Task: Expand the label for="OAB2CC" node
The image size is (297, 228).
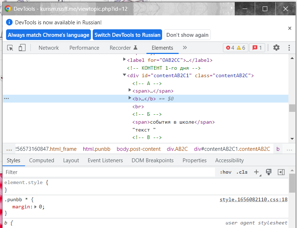Action: pyautogui.click(x=125, y=60)
